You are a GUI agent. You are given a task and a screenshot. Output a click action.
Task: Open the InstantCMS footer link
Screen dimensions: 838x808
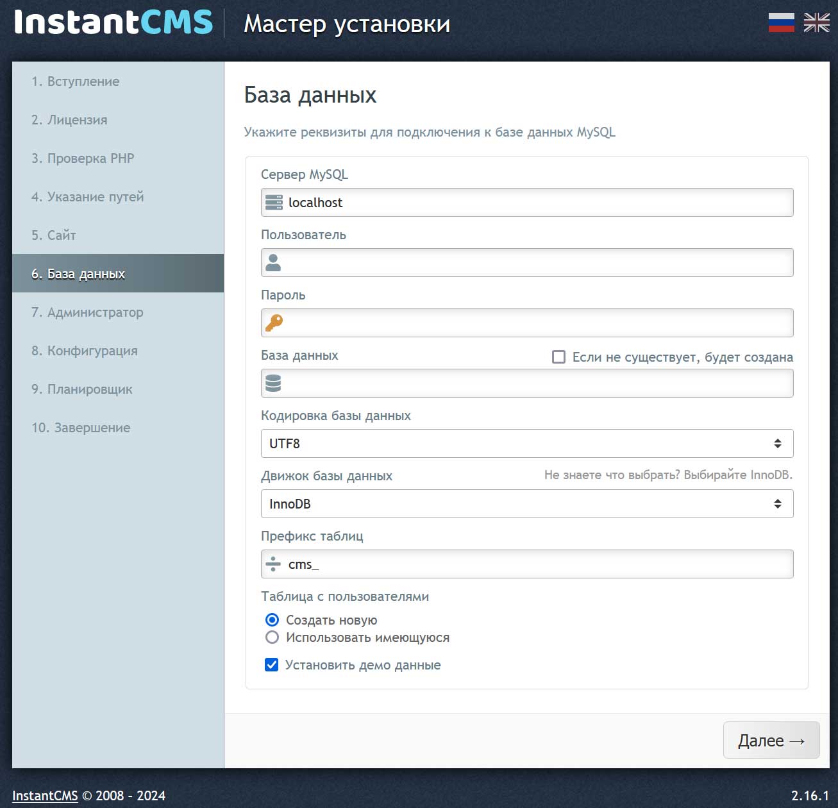pos(45,795)
